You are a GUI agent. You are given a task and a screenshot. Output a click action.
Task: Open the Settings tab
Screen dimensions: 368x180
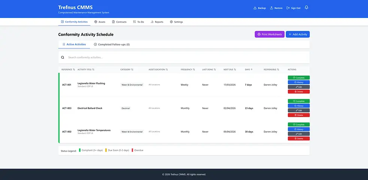(x=176, y=22)
